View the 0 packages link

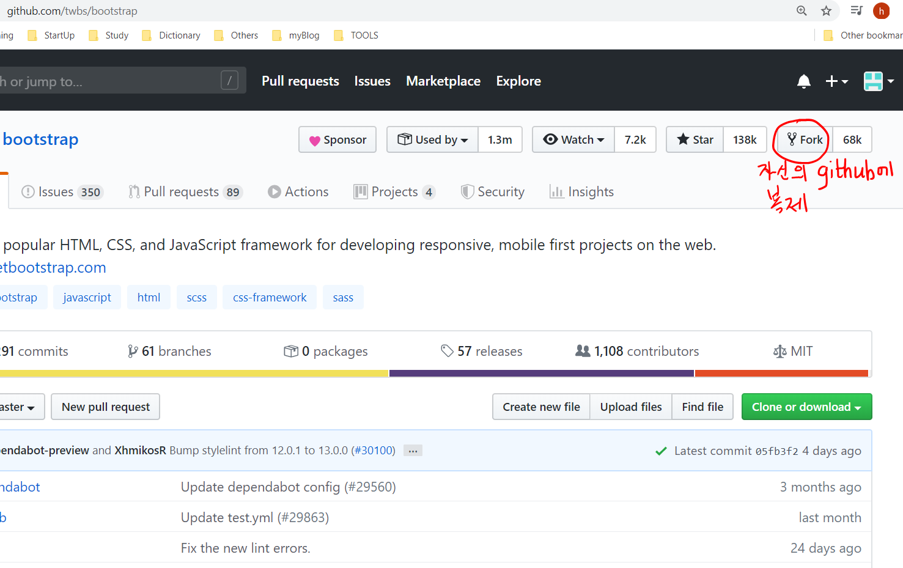(x=326, y=352)
